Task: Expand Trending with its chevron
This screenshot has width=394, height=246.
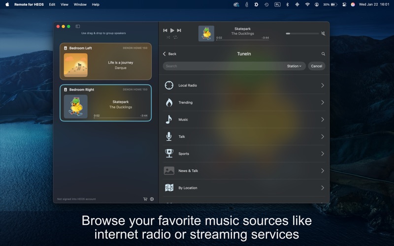Action: tap(323, 102)
